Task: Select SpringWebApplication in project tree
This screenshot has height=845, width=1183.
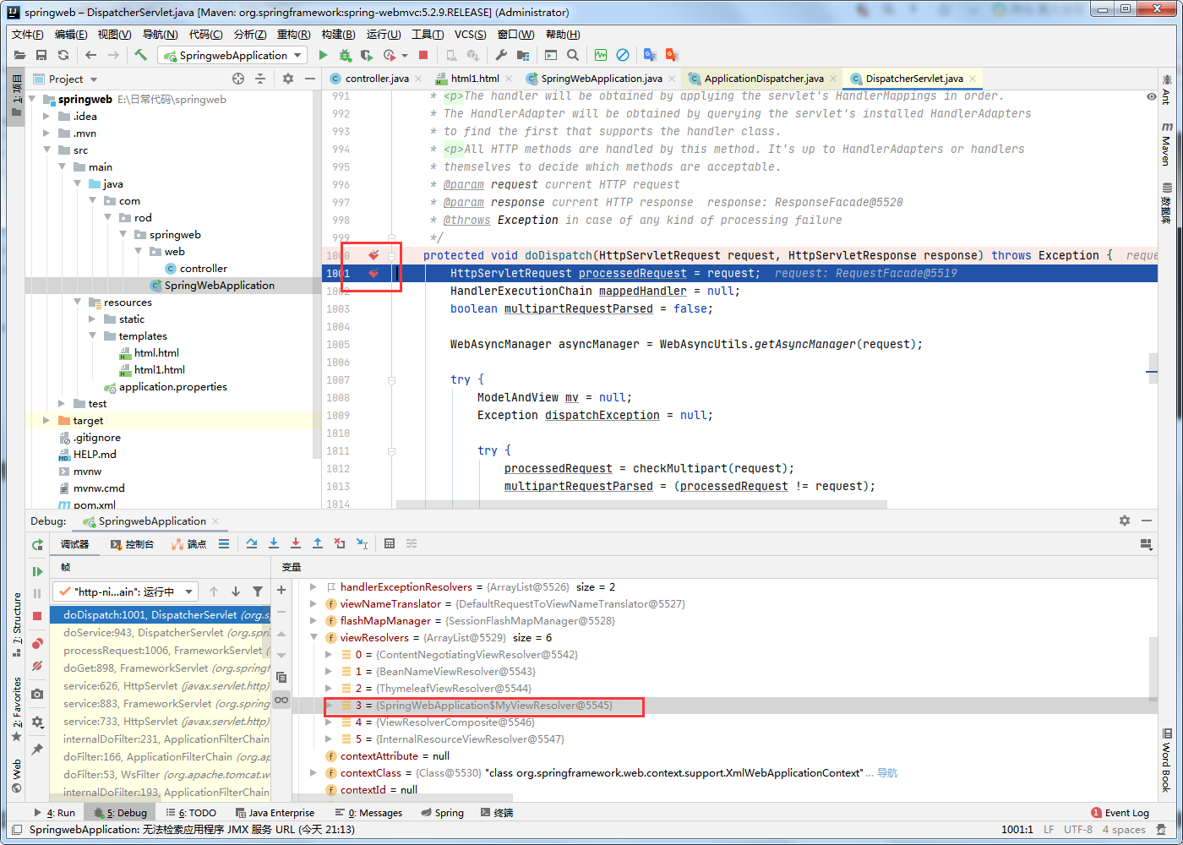Action: click(x=220, y=286)
